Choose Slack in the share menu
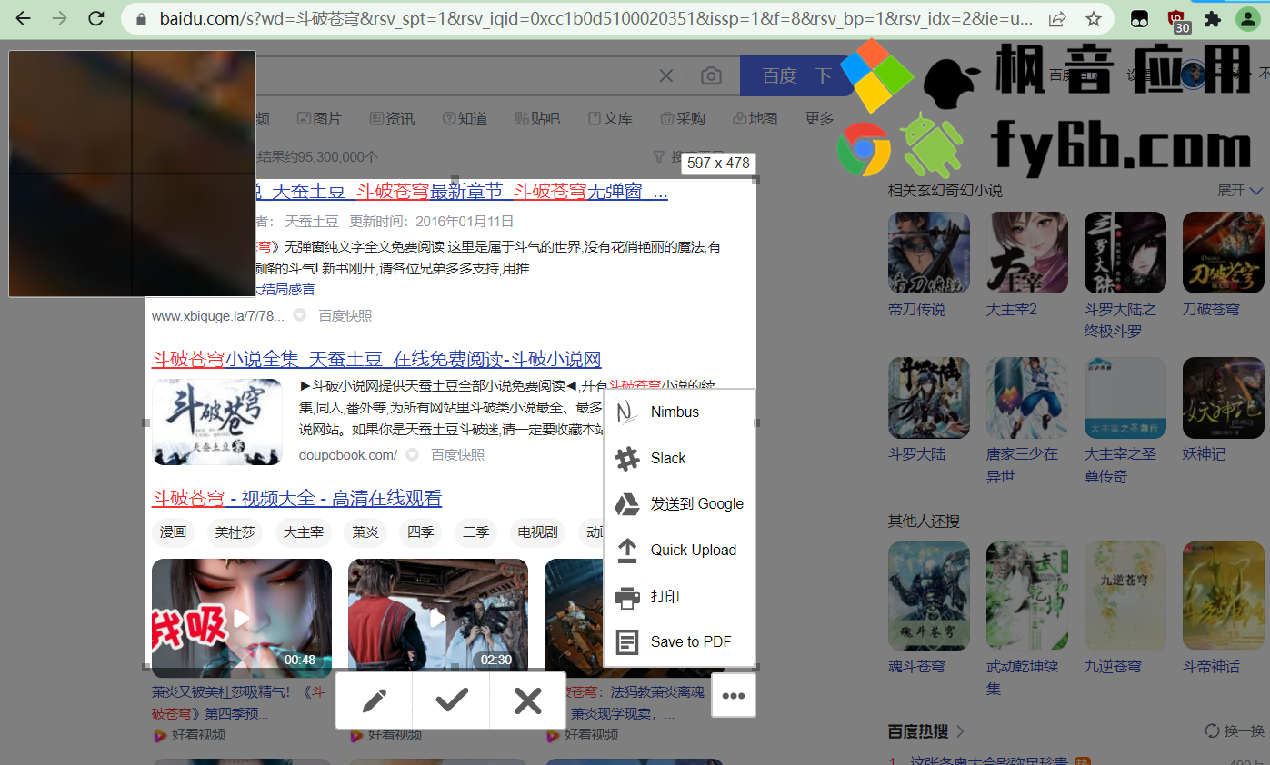 point(680,459)
